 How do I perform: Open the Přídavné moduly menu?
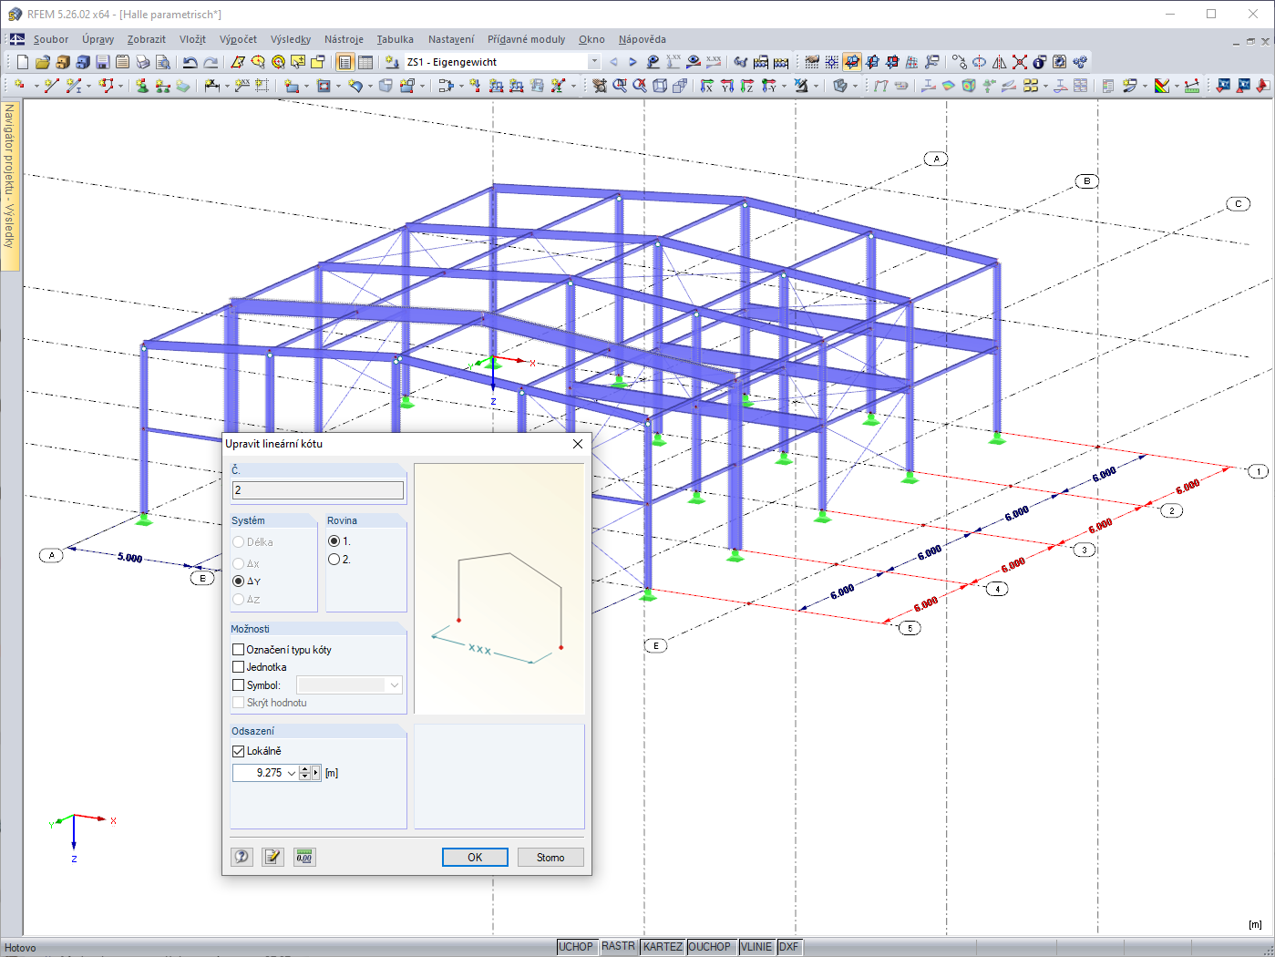526,39
